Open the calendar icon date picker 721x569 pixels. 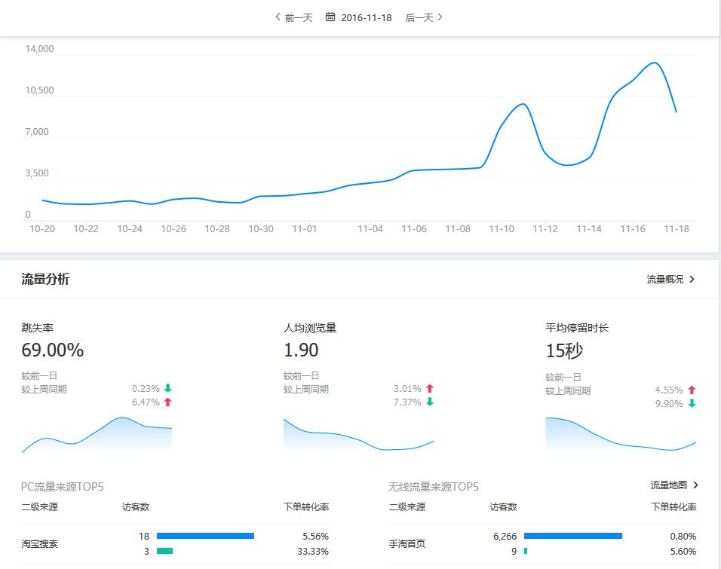pyautogui.click(x=330, y=17)
